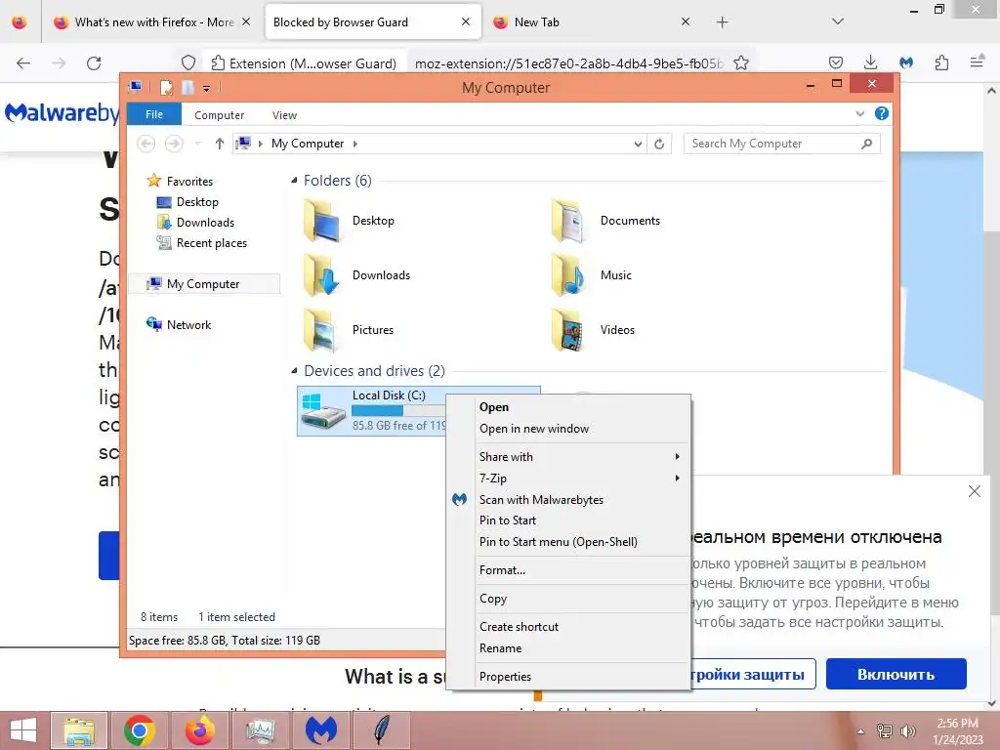This screenshot has width=1000, height=750.
Task: Click the Explorer search magnifier icon
Action: (x=866, y=145)
